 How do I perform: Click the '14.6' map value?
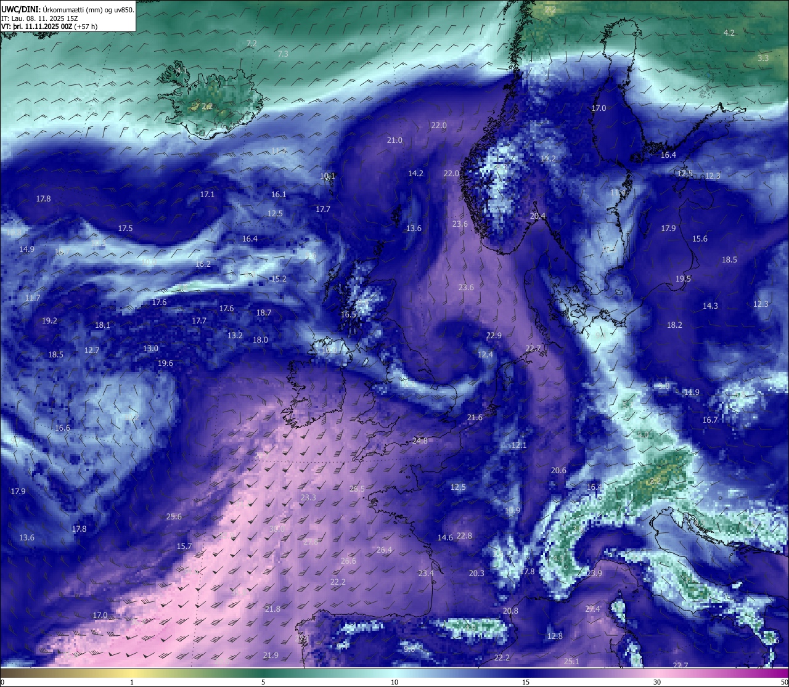445,537
